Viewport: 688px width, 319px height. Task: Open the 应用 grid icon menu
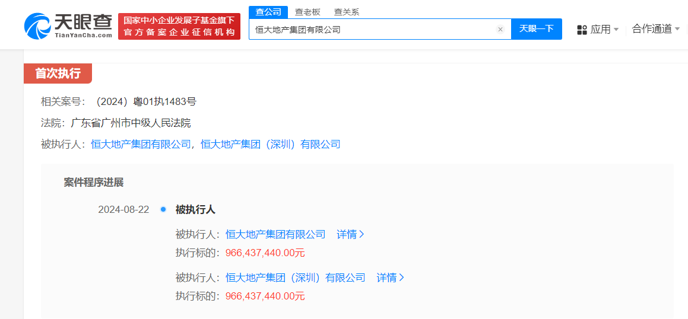[x=582, y=30]
